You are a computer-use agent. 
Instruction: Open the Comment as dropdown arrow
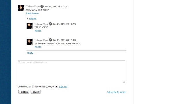57,87
